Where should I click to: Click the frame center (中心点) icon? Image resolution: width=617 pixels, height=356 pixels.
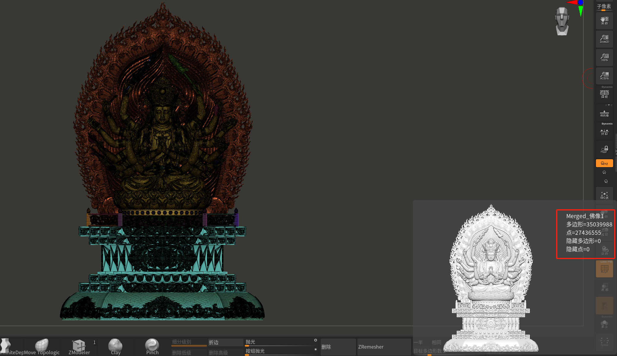coord(604,195)
